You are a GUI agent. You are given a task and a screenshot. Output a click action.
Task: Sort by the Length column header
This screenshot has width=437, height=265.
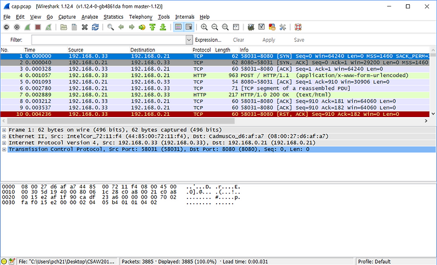point(222,50)
